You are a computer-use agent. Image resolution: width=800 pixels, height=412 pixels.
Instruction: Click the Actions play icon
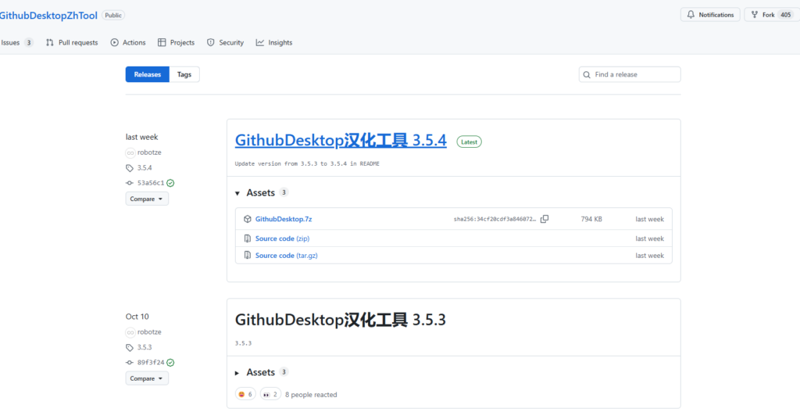click(x=115, y=42)
